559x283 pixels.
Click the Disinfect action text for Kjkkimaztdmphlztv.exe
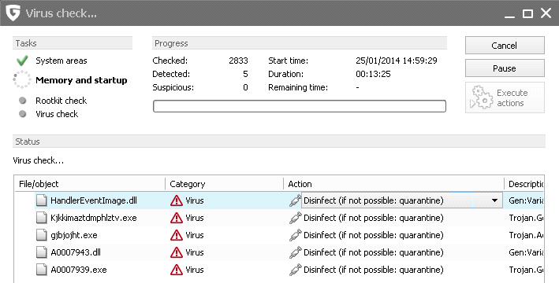click(x=374, y=218)
